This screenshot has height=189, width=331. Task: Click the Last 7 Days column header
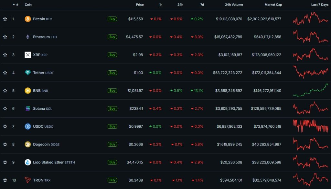pyautogui.click(x=319, y=5)
